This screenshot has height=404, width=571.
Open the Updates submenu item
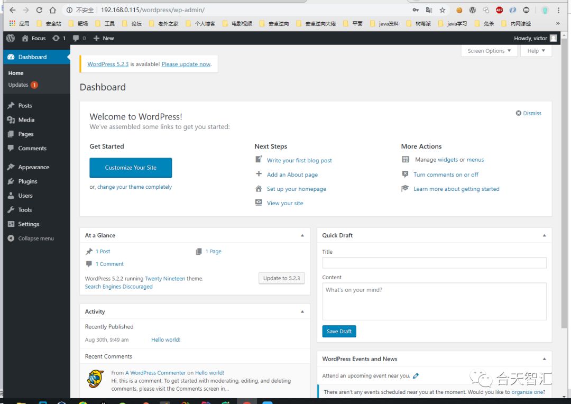23,85
